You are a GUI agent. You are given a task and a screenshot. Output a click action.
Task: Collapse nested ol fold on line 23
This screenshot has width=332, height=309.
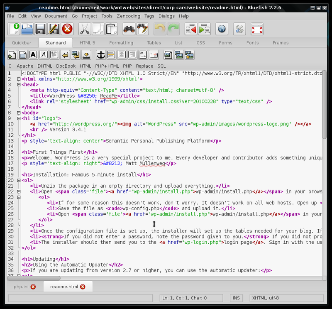coord(19,197)
